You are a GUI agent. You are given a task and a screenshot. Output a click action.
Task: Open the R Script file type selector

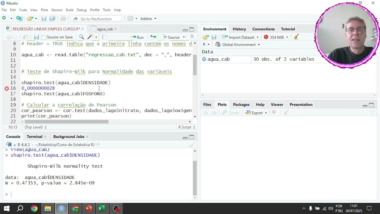coord(187,127)
